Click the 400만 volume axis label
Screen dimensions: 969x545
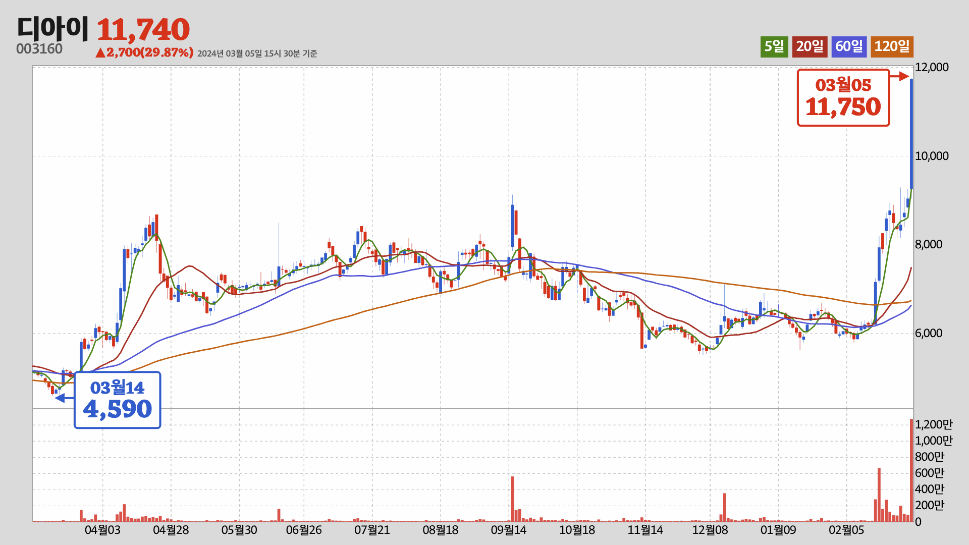(x=930, y=489)
